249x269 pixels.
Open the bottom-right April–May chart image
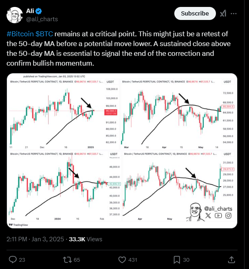pos(179,187)
